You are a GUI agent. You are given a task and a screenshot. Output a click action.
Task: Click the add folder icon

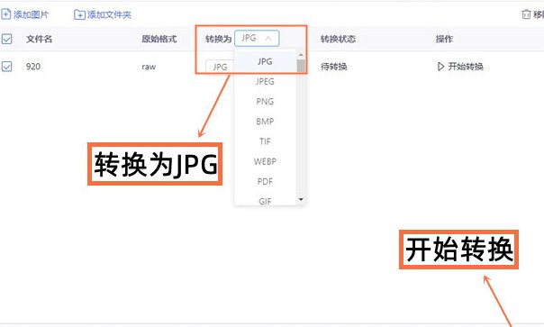point(79,14)
